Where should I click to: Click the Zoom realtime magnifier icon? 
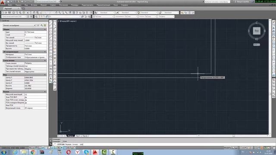point(60,12)
